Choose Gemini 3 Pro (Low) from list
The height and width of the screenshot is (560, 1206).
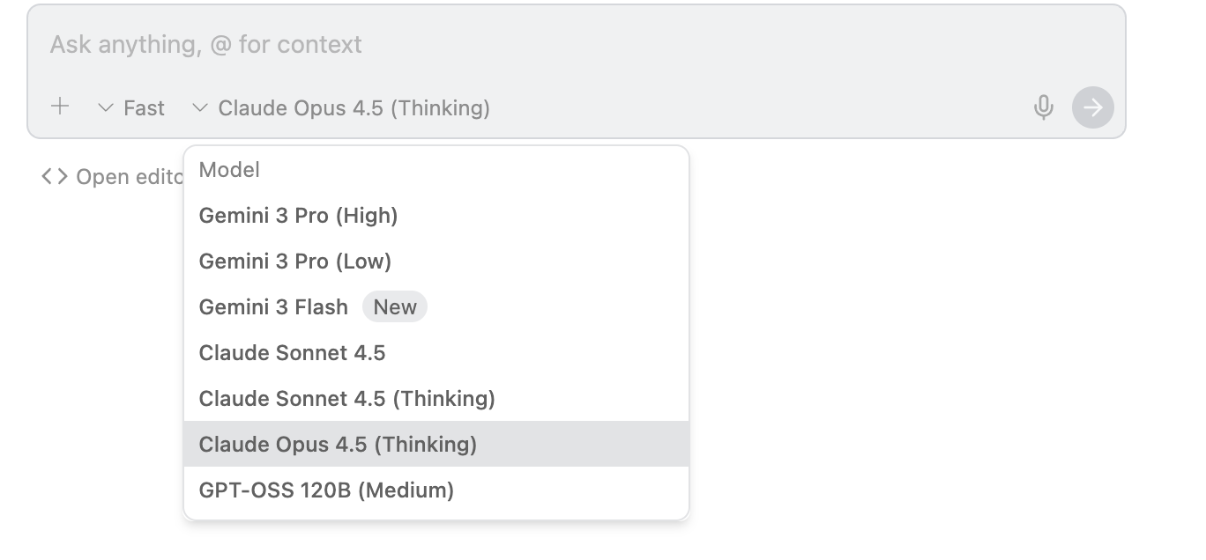coord(294,262)
